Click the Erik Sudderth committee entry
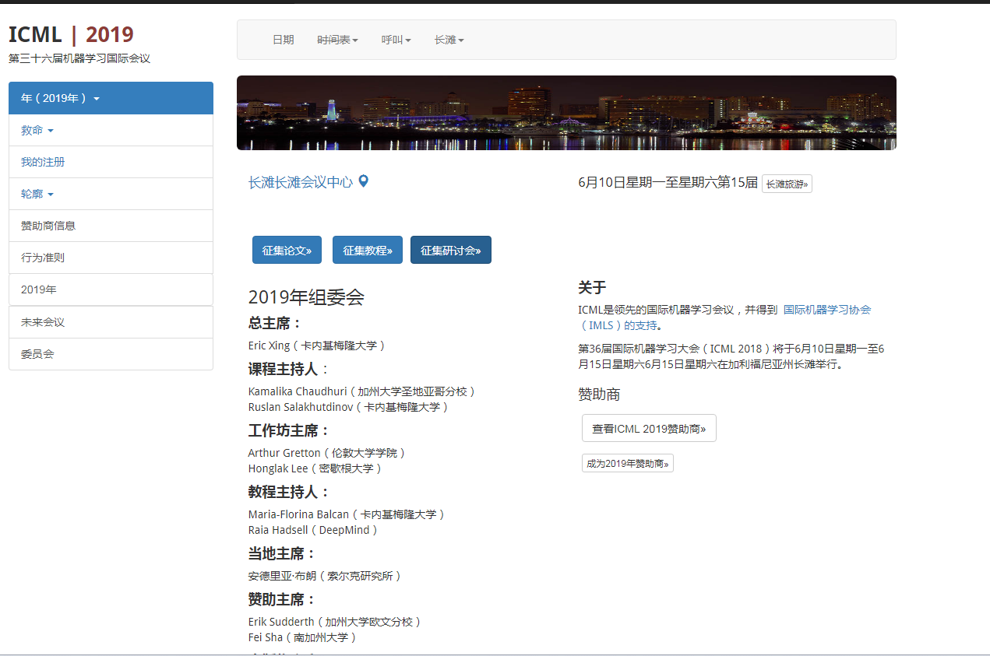Viewport: 990px width, 656px height. tap(335, 622)
